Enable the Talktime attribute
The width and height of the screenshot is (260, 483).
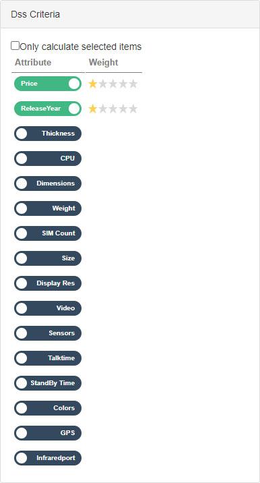(x=48, y=358)
